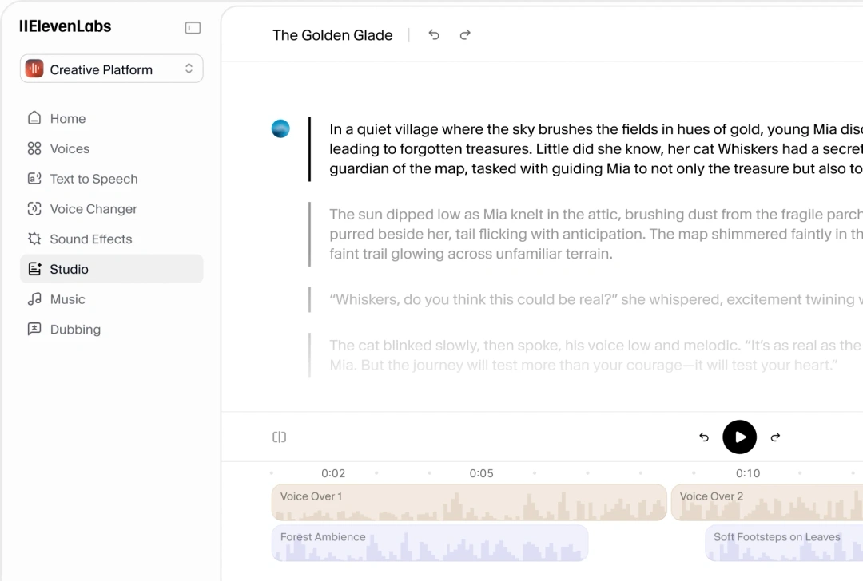The width and height of the screenshot is (863, 581).
Task: Click the blue speaker avatar circle
Action: tap(280, 128)
